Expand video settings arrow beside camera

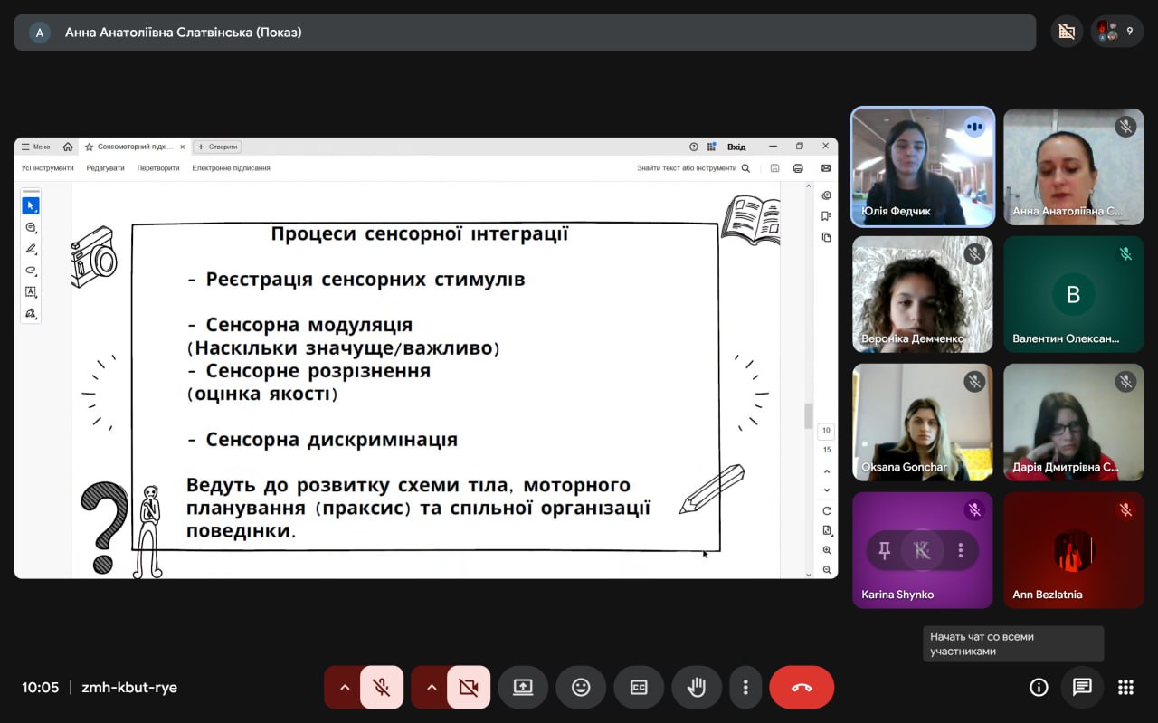431,687
